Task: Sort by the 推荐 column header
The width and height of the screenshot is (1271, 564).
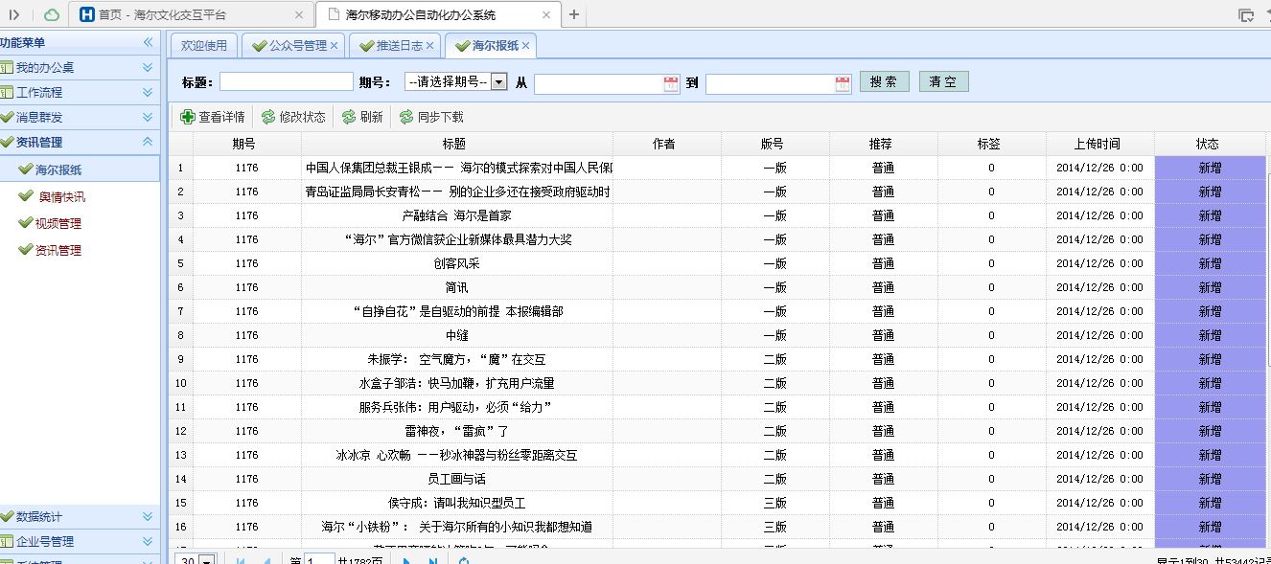Action: coord(883,144)
